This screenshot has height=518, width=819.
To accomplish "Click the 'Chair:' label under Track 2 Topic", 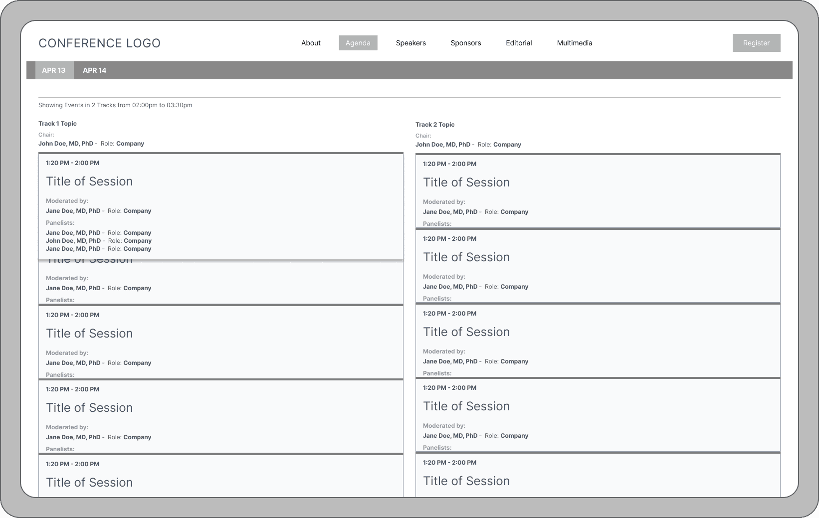I will (423, 136).
